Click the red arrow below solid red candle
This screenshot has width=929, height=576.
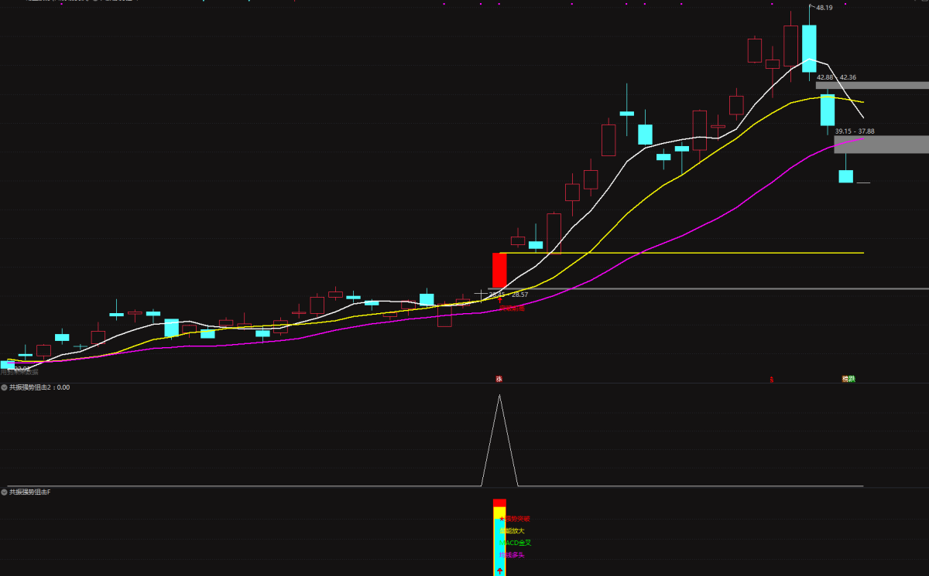pos(501,299)
